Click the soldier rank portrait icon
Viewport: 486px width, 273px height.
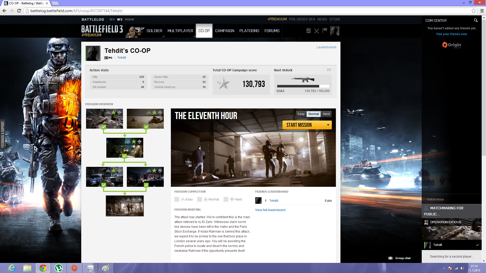tap(135, 31)
